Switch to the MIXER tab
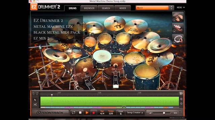This screenshot has width=215, height=120. [x=123, y=8]
